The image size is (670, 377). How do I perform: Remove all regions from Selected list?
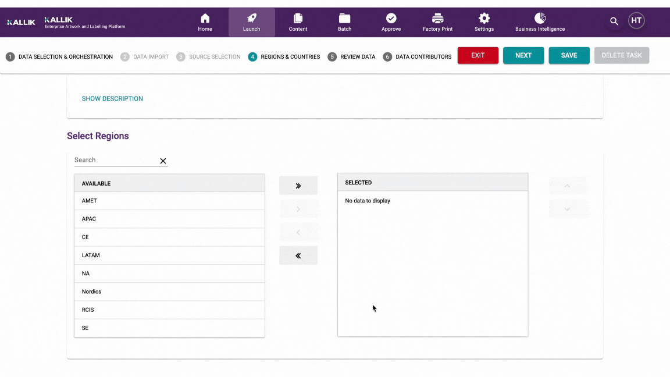[298, 255]
